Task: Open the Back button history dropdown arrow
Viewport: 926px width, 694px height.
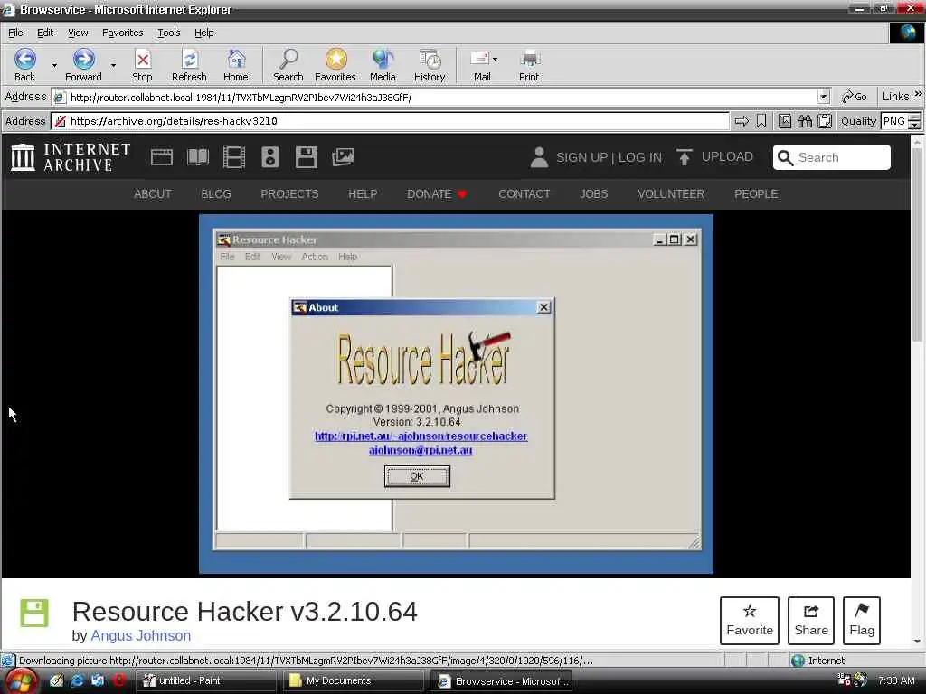Action: (x=54, y=65)
